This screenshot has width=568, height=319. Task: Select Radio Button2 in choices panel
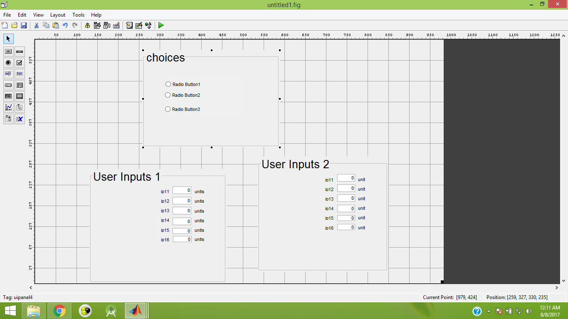click(x=168, y=95)
